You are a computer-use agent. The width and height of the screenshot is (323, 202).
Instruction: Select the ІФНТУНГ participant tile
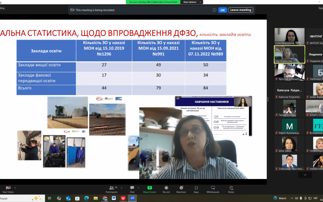315,36
